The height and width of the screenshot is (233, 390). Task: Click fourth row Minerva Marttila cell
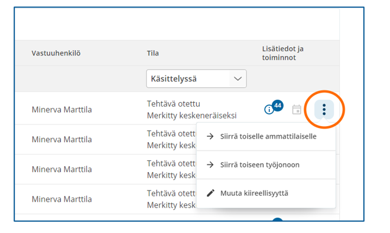click(x=61, y=199)
